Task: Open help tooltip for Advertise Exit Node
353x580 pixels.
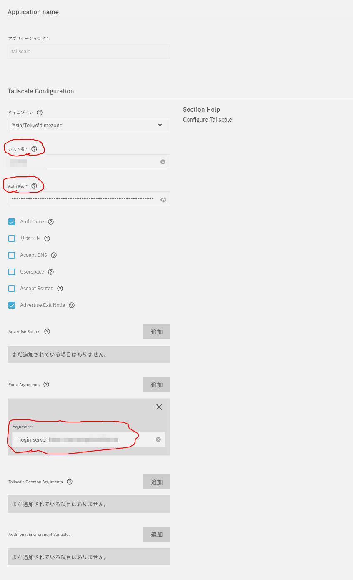Action: tap(72, 305)
